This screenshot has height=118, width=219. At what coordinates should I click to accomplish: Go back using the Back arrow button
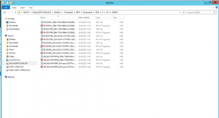[x=5, y=12]
